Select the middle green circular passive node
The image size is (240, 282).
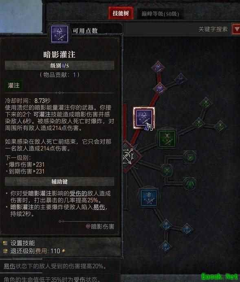pos(167,170)
